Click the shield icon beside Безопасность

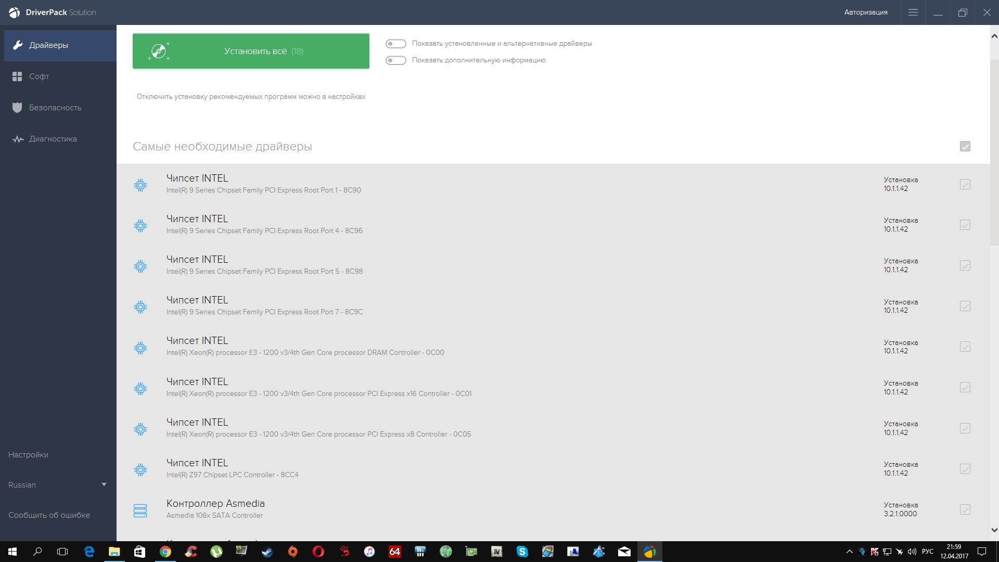pyautogui.click(x=17, y=108)
